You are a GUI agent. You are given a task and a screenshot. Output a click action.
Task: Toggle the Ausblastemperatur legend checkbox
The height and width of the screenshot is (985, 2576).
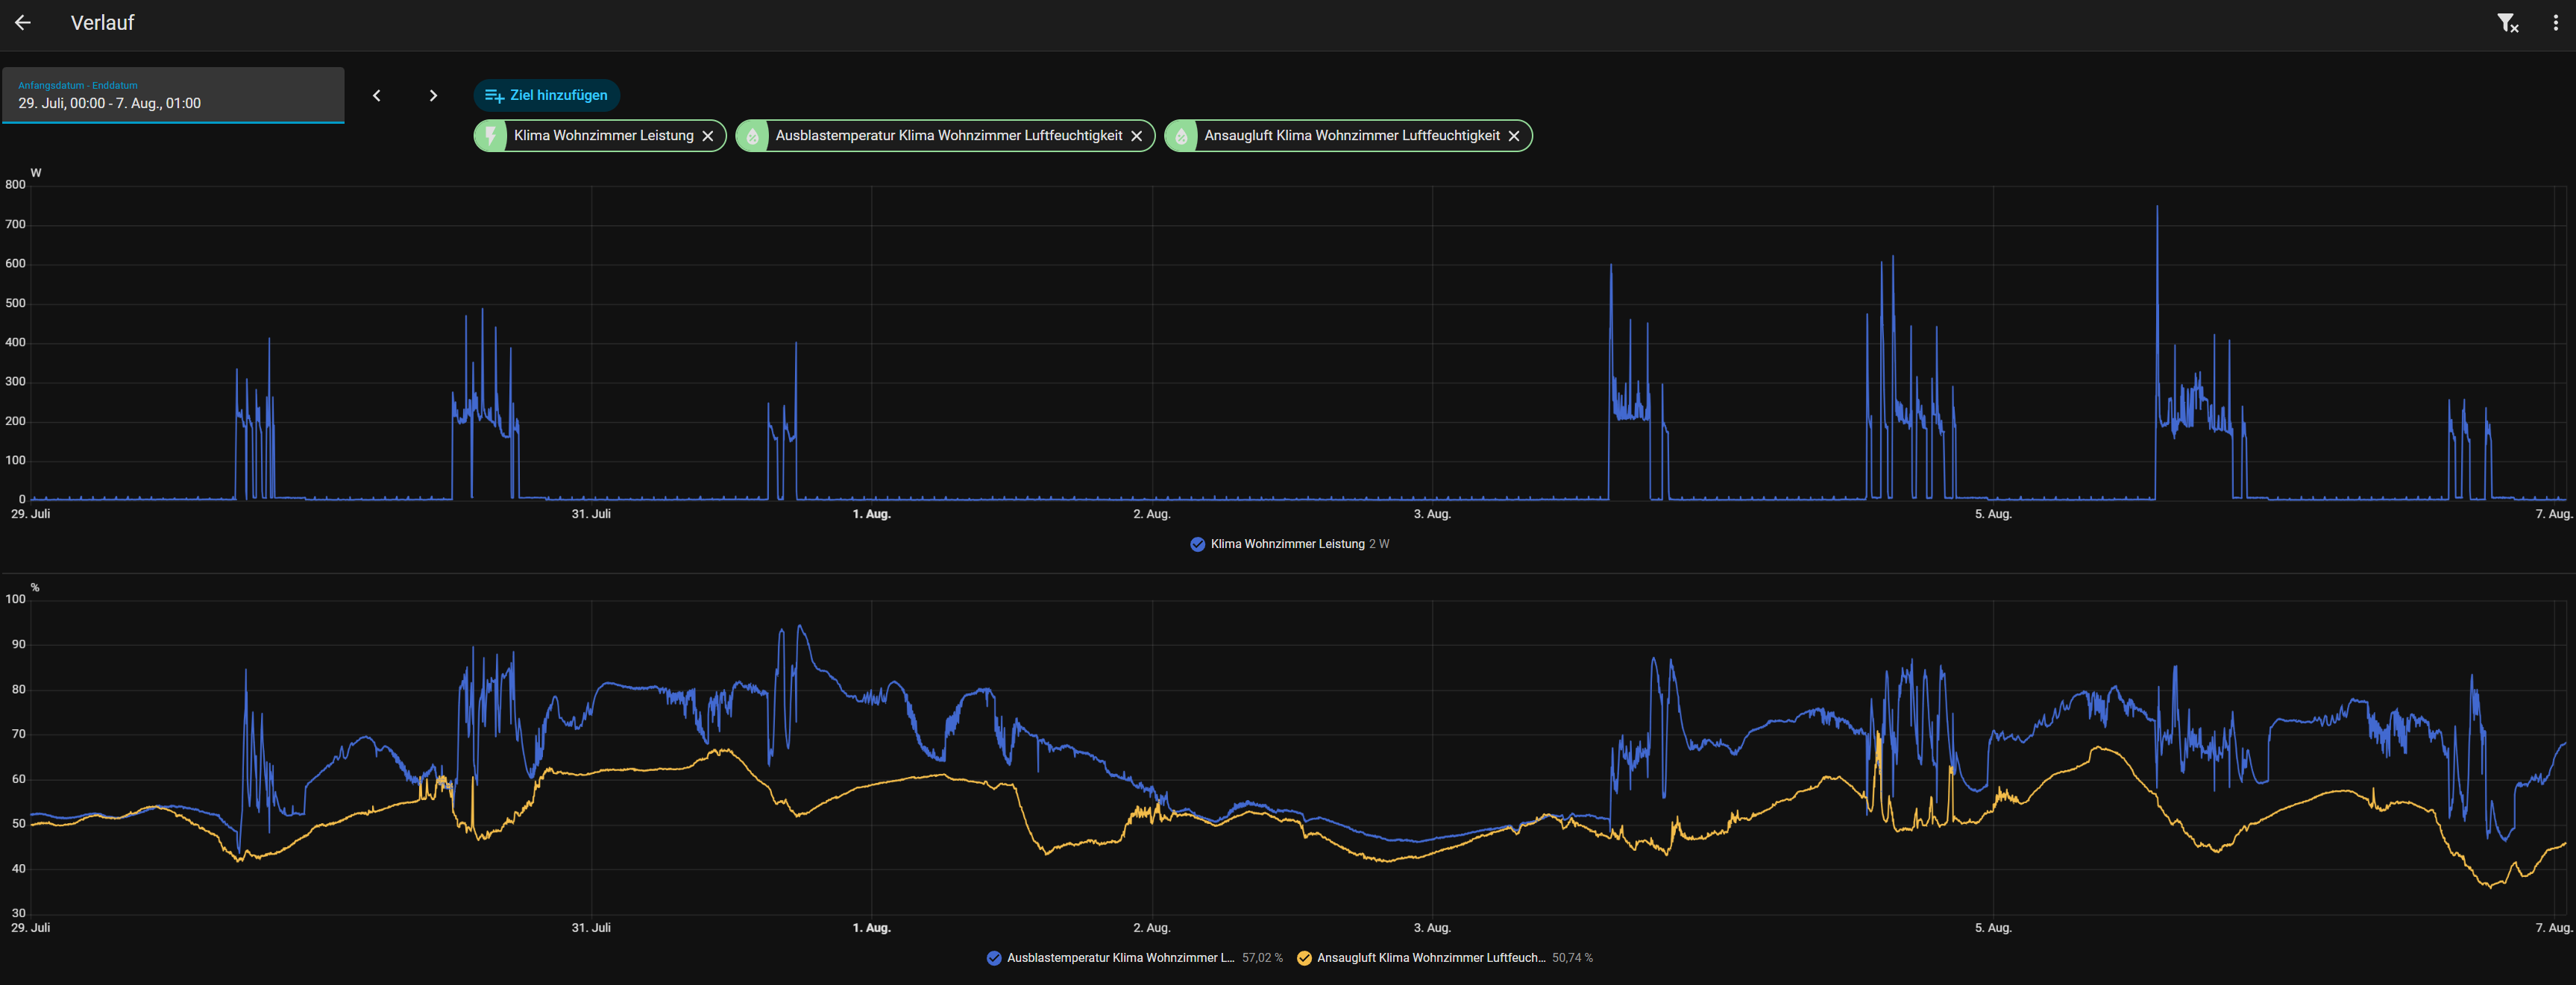(994, 959)
